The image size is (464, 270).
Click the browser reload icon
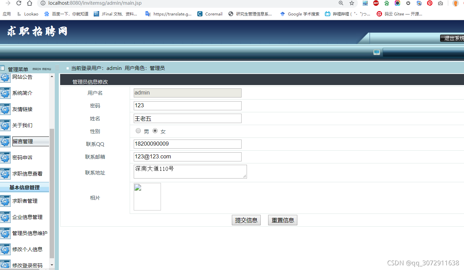coord(19,3)
